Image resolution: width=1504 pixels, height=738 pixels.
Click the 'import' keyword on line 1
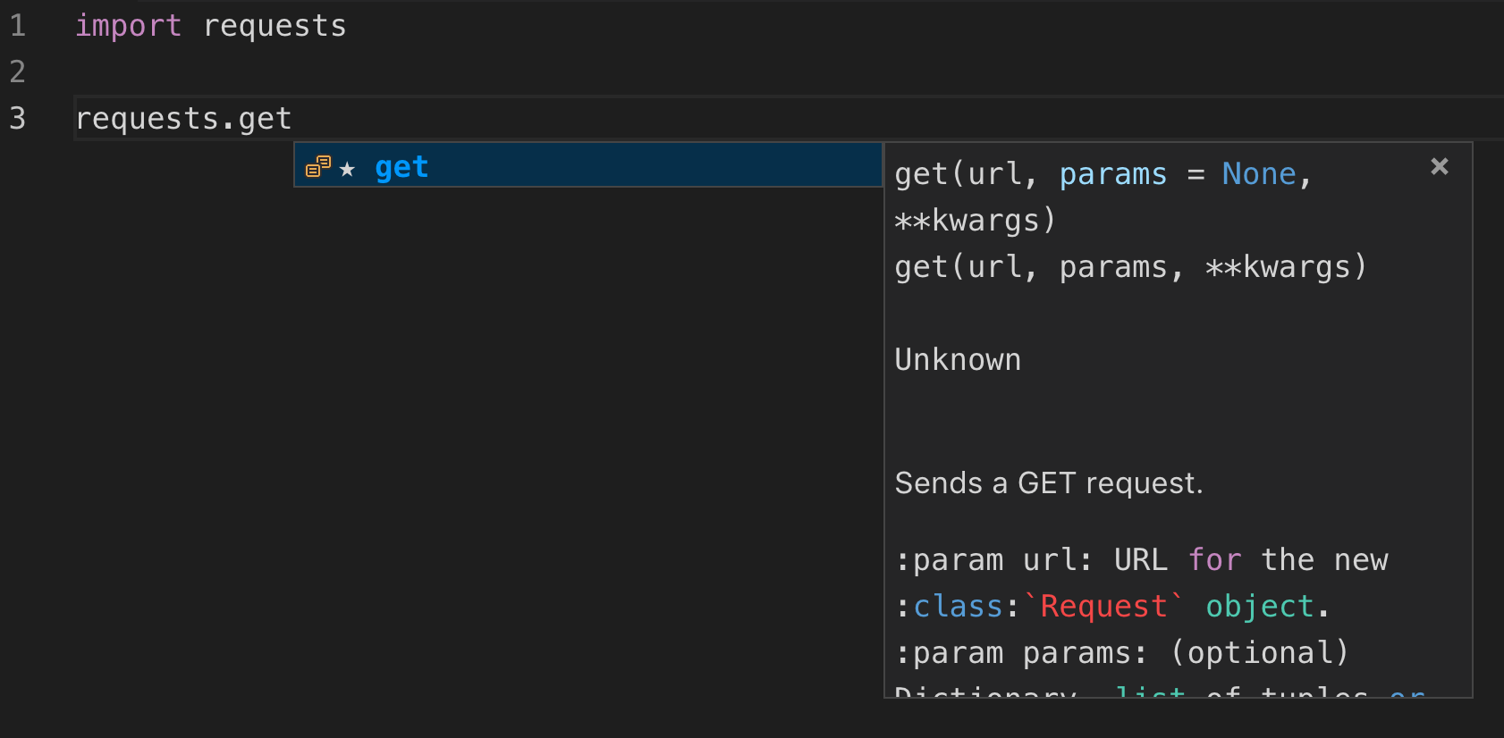[128, 26]
